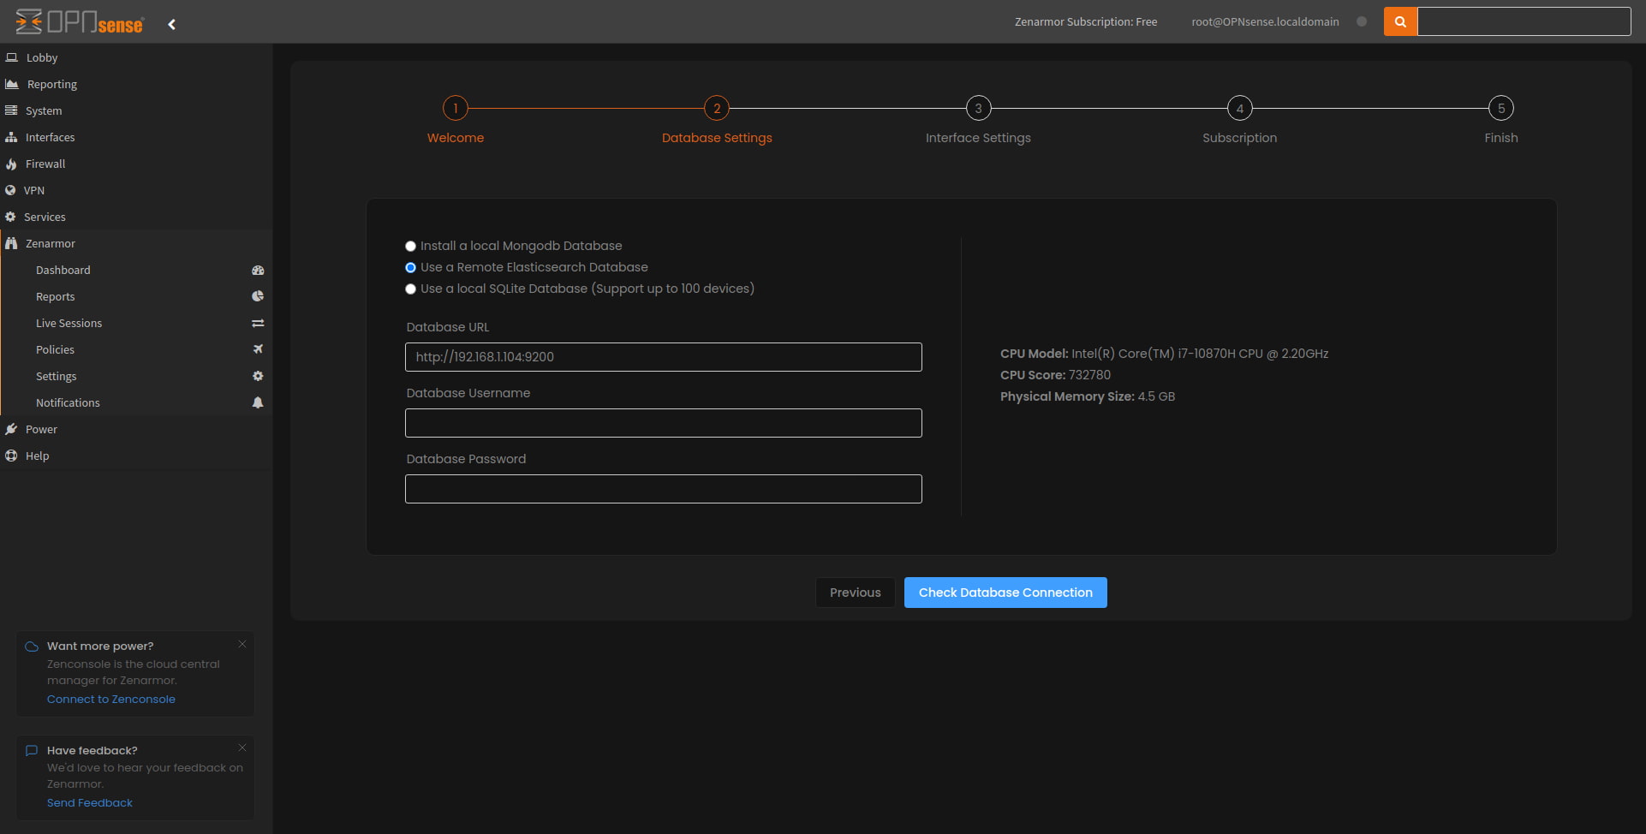This screenshot has height=834, width=1646.
Task: Select Use a Remote Elasticsearch Database option
Action: 410,268
